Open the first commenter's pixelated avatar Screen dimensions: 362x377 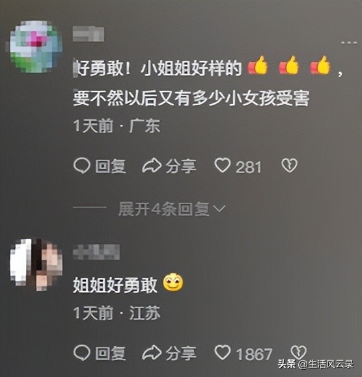click(36, 46)
